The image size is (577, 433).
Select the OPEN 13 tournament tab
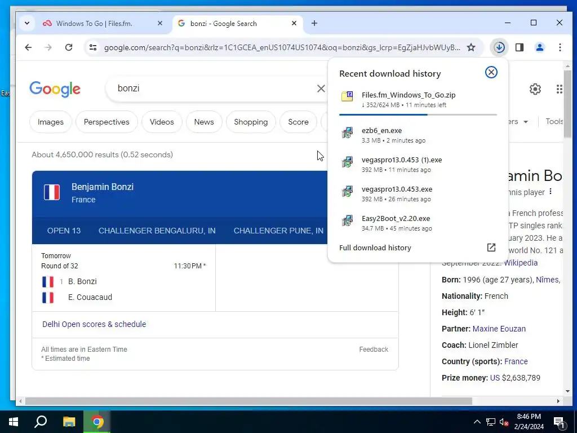tap(64, 231)
